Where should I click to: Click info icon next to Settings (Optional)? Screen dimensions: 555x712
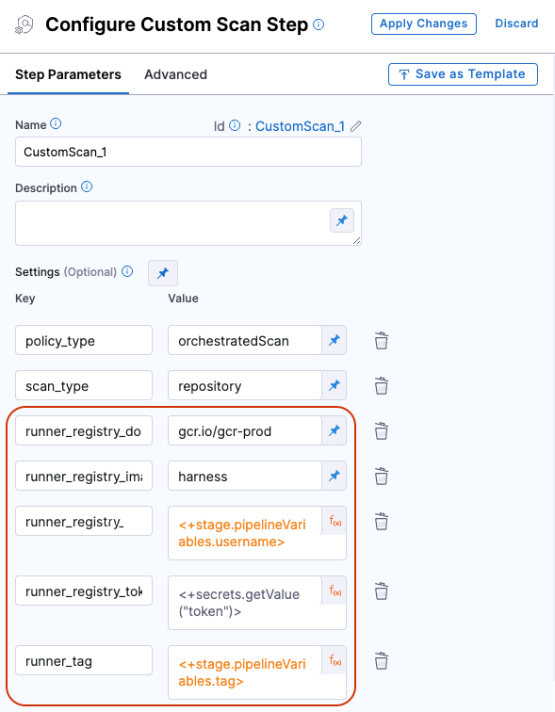(127, 271)
